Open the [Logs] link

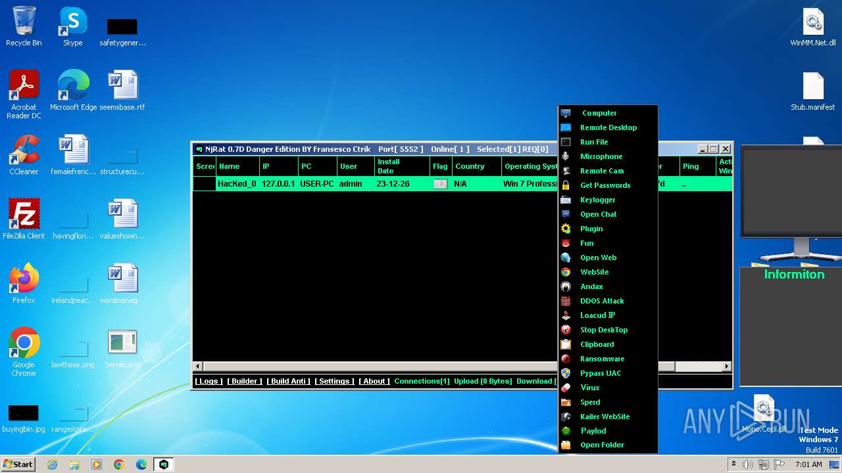209,381
